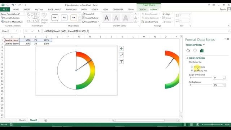Switch to the PAGE LAYOUT ribbon tab

click(55, 9)
